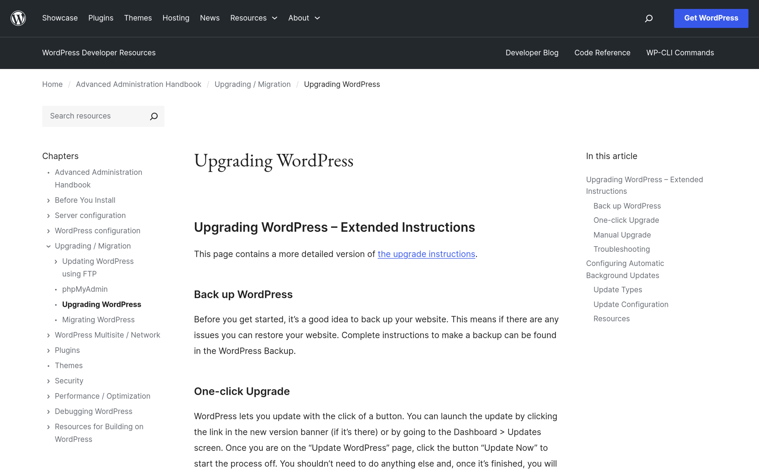Jump to Configuring Automatic Background Updates
Screen dimensions: 759x474
[x=625, y=269]
